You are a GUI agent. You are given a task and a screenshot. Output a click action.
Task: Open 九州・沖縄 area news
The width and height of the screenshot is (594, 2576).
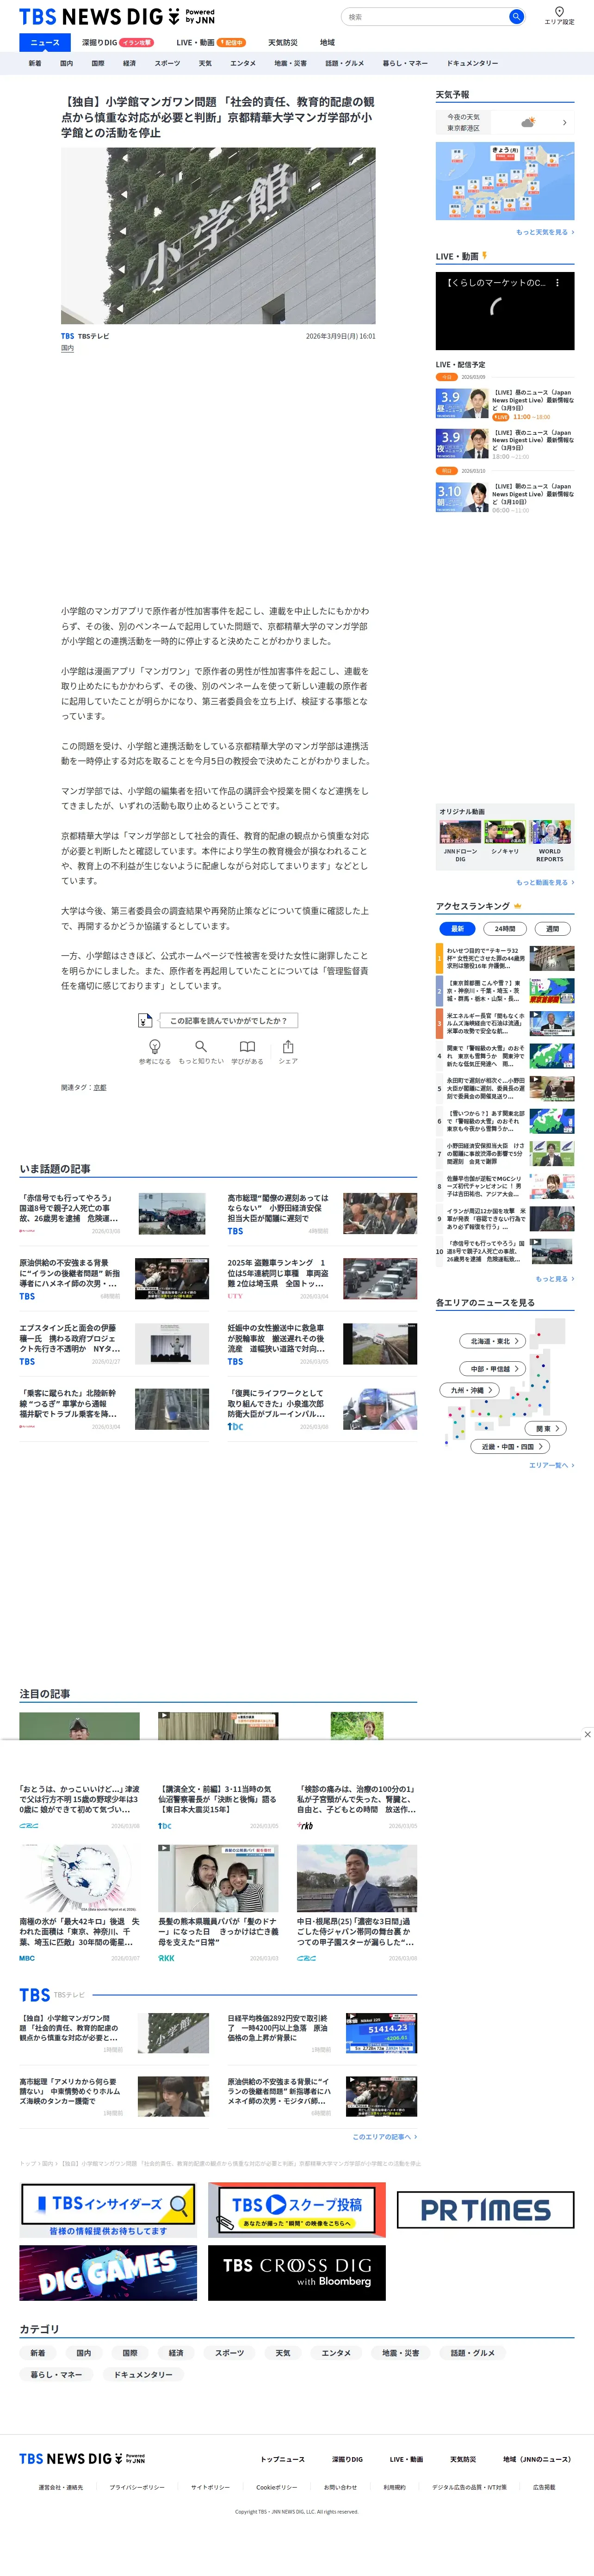(x=469, y=1390)
